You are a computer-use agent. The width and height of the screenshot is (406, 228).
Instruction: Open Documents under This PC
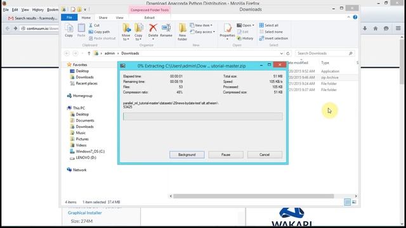tap(84, 120)
